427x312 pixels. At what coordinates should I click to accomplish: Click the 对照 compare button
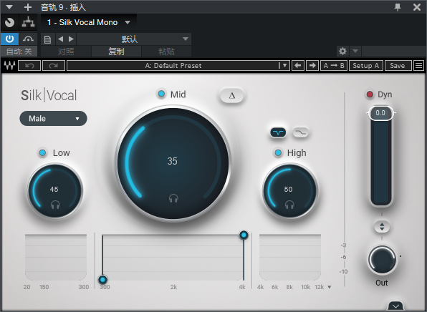(x=66, y=52)
